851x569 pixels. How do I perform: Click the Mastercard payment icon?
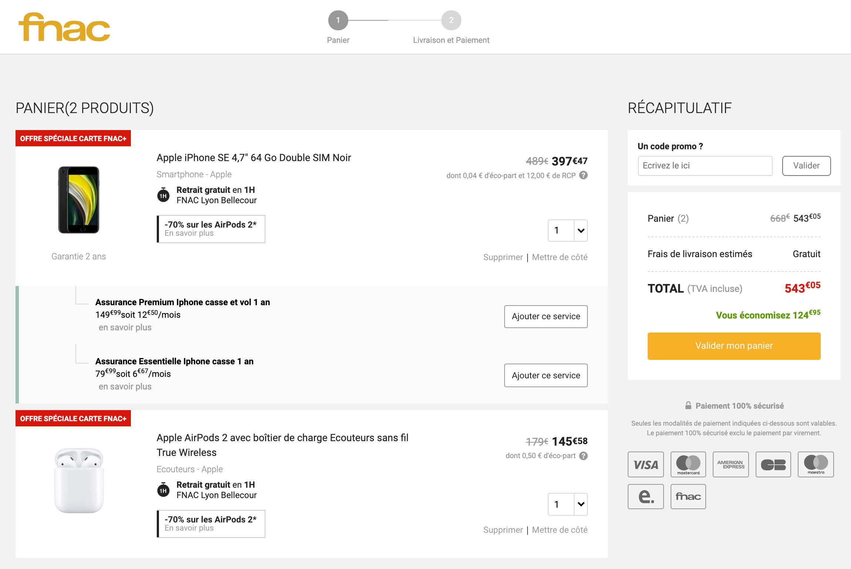point(688,464)
